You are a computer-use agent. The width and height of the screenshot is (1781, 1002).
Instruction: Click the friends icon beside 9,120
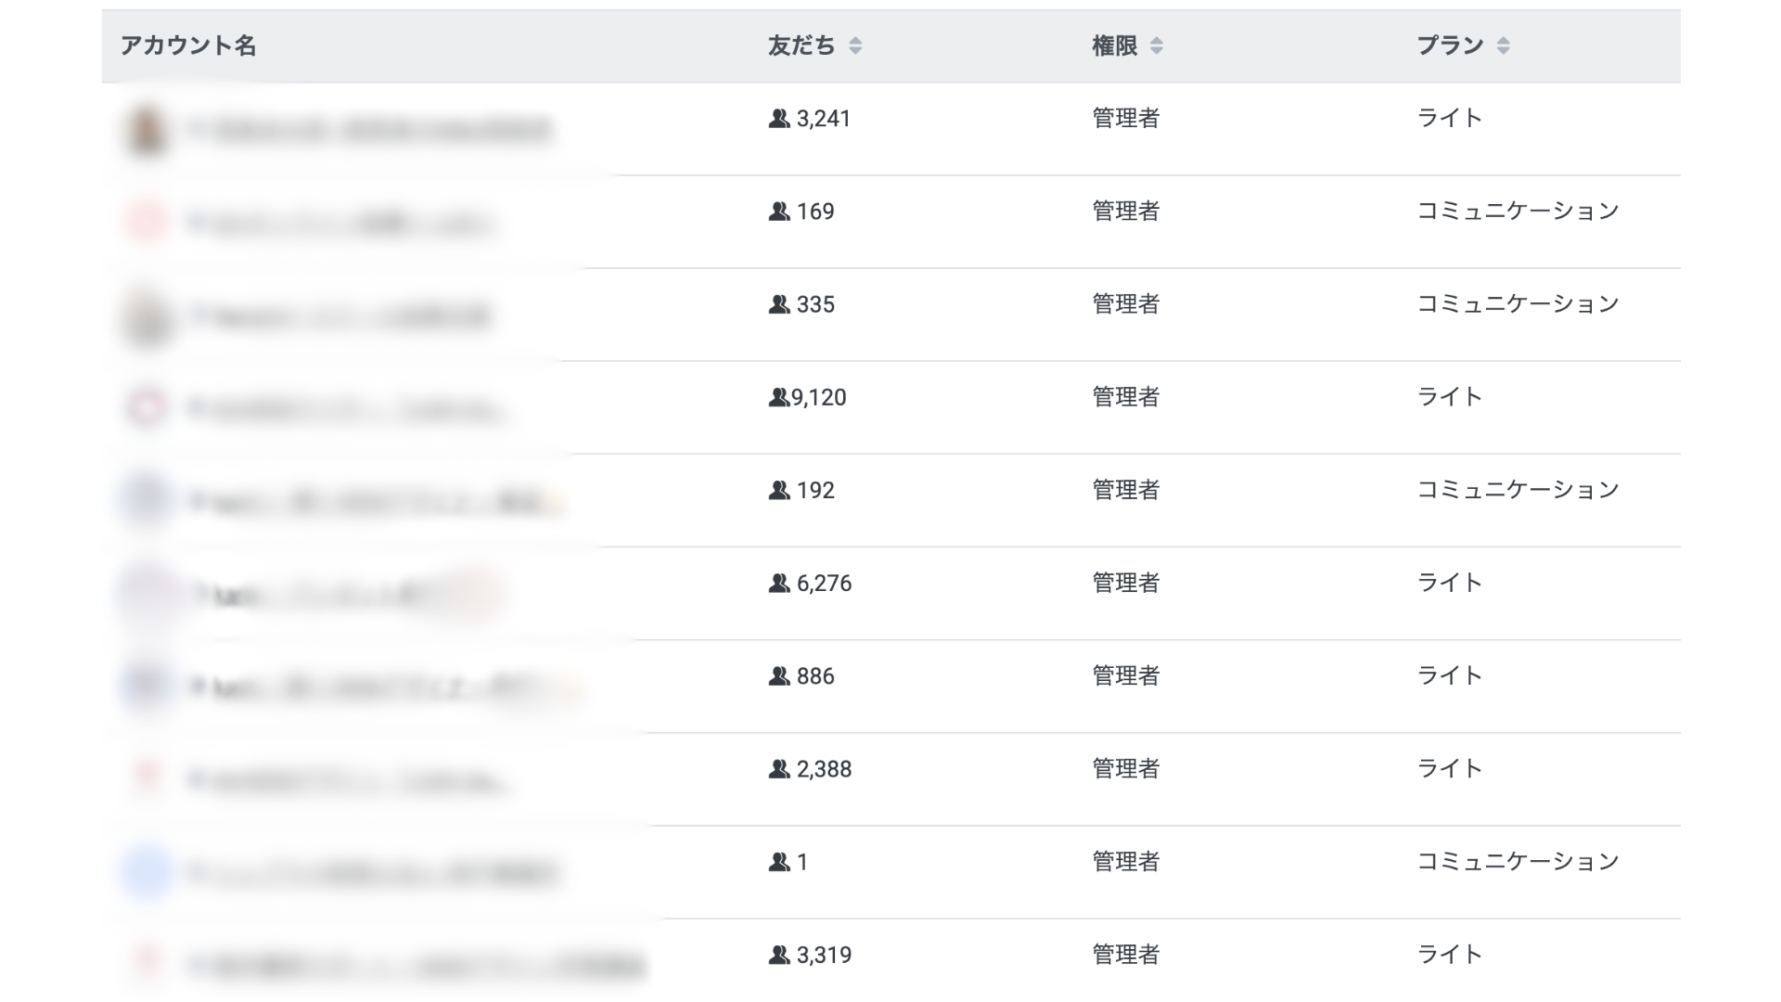778,397
